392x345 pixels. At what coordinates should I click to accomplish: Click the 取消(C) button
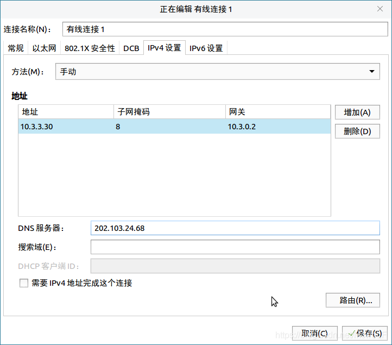click(315, 333)
